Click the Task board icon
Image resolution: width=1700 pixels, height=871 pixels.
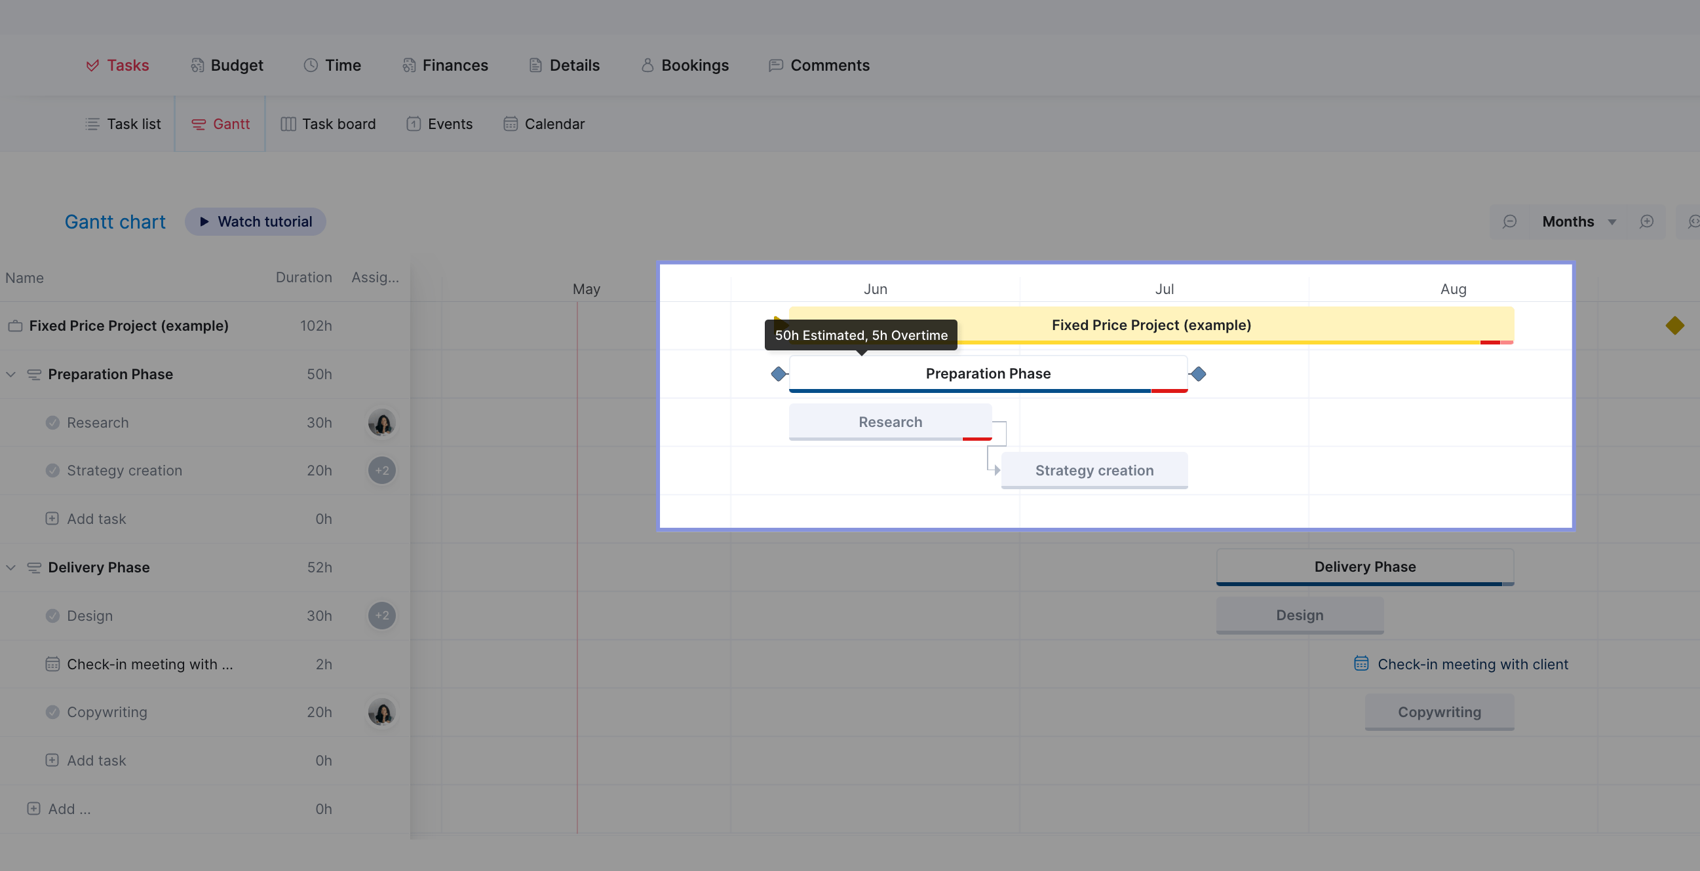click(286, 123)
